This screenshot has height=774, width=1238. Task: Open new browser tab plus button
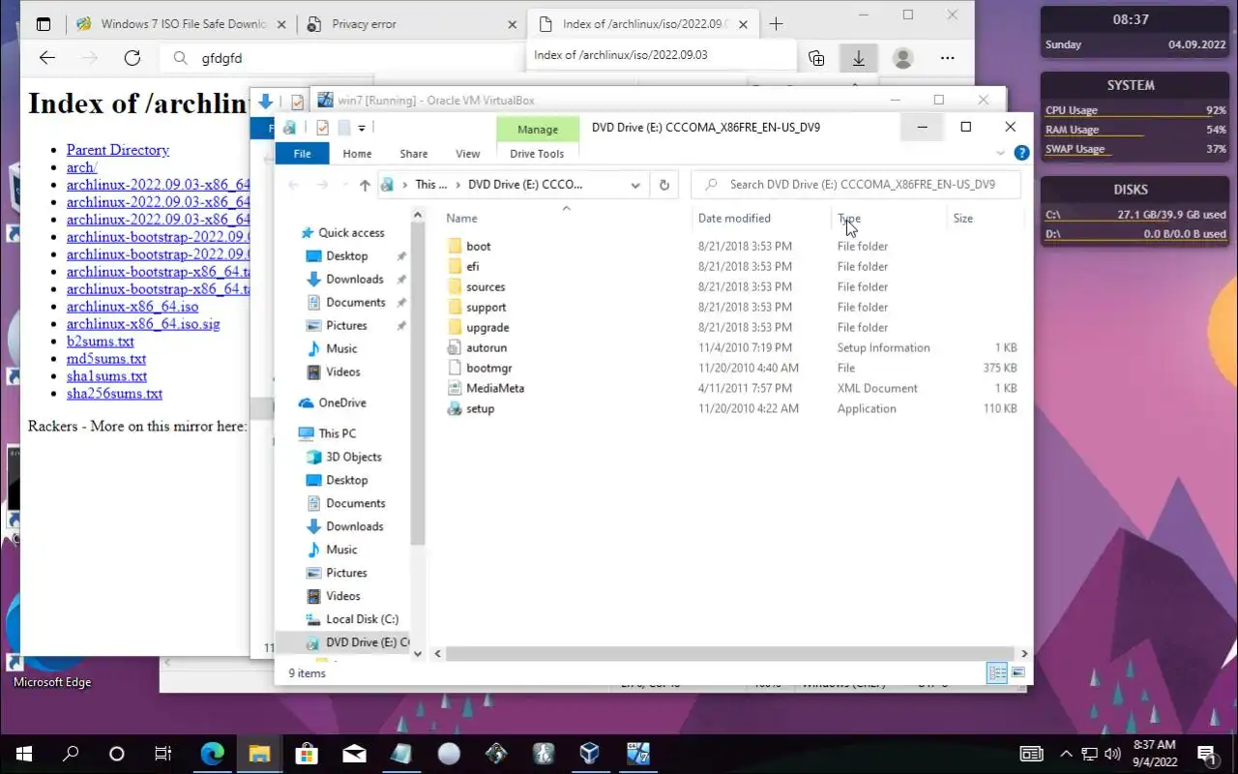(x=776, y=24)
